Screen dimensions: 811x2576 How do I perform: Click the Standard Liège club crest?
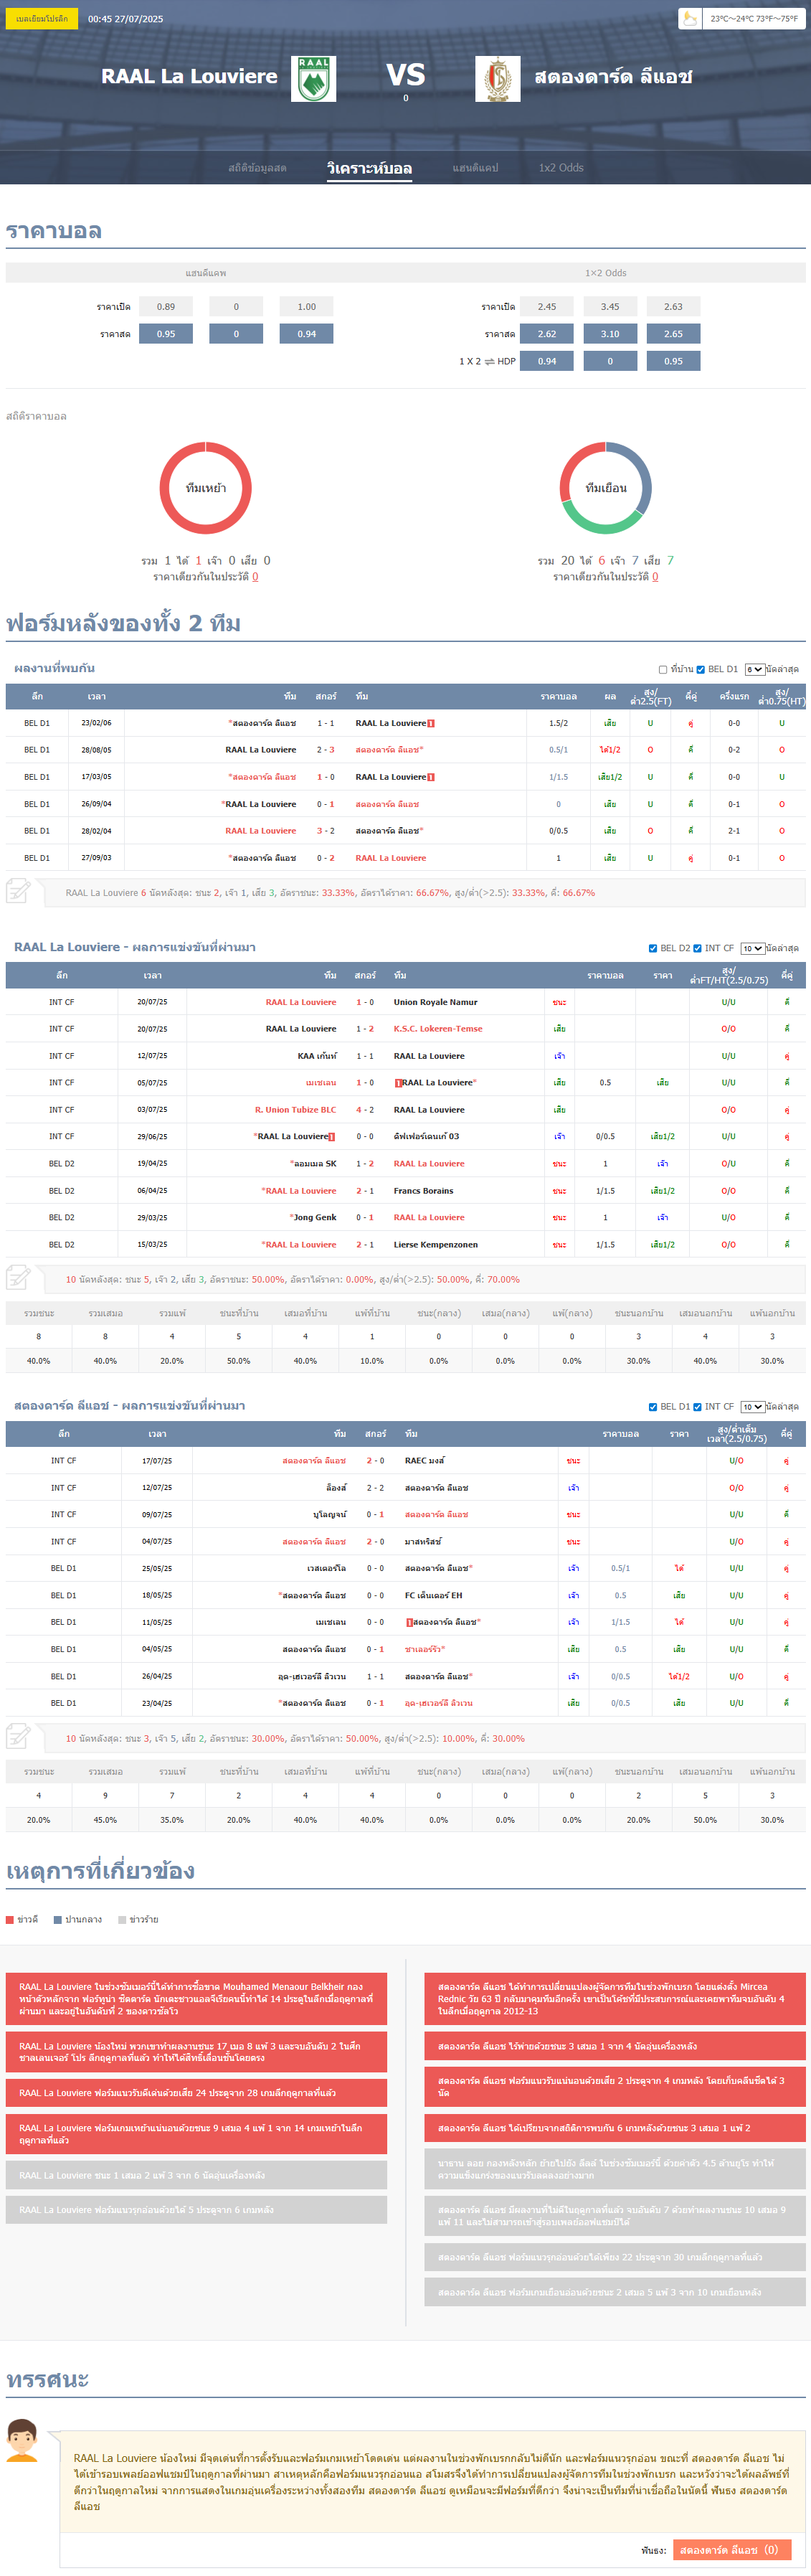497,79
